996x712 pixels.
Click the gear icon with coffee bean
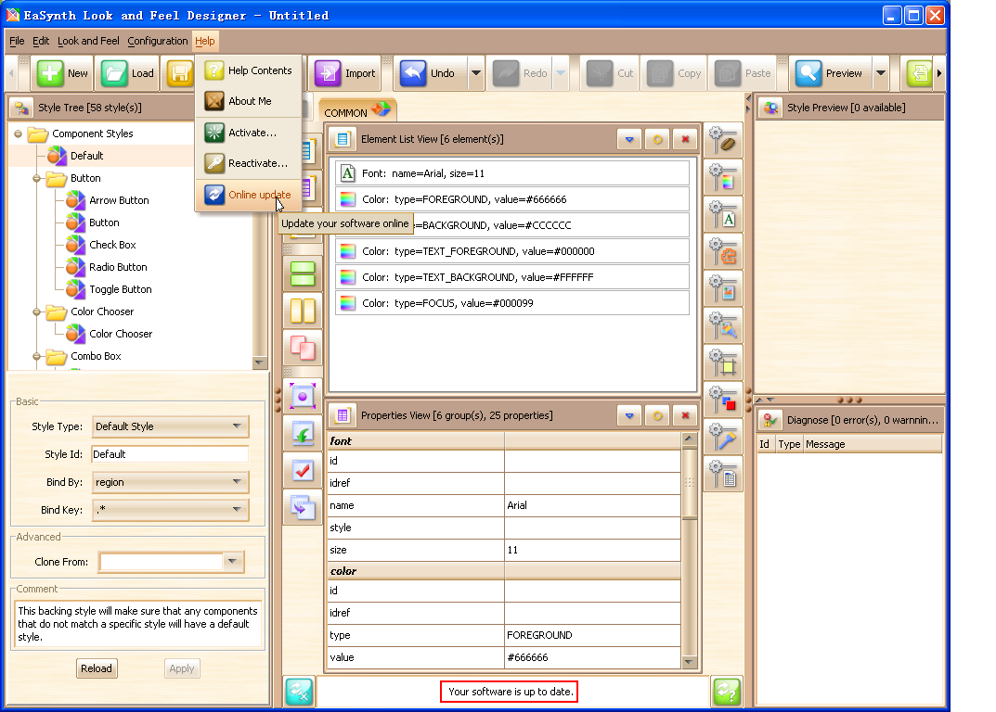tap(723, 140)
